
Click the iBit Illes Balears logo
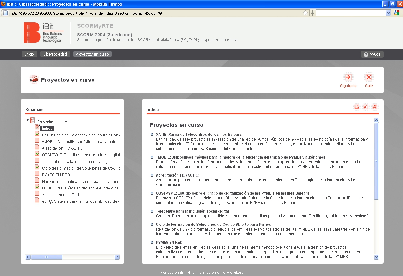tap(44, 33)
